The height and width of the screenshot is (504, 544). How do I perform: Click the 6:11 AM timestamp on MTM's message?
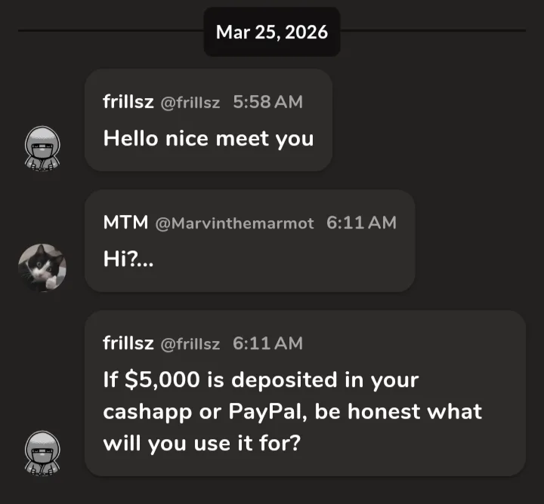(x=361, y=223)
